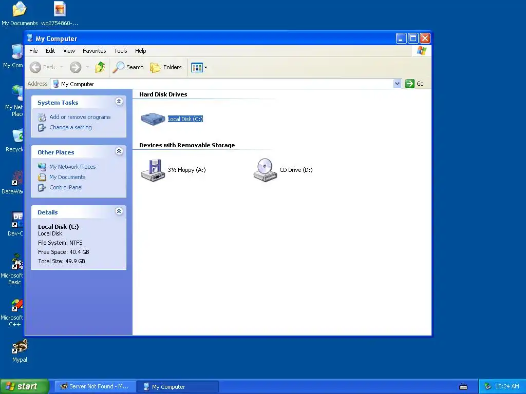Open My Network Places link

tap(72, 167)
